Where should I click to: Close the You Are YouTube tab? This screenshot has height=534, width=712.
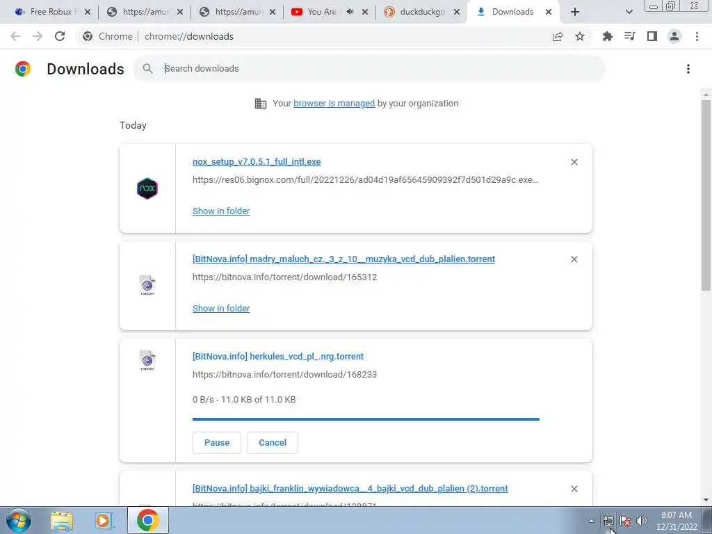pyautogui.click(x=365, y=12)
